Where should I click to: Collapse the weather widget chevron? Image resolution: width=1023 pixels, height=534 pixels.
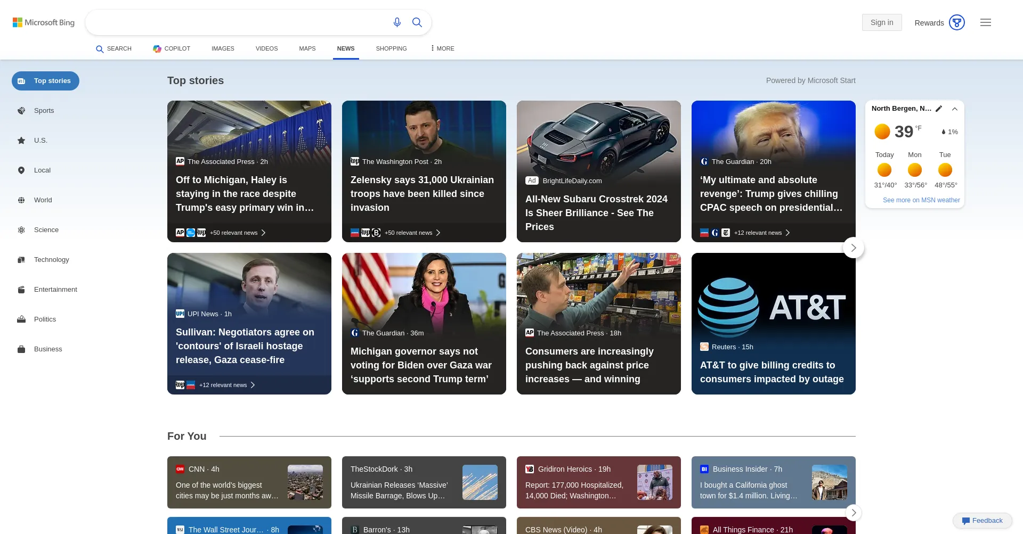955,109
